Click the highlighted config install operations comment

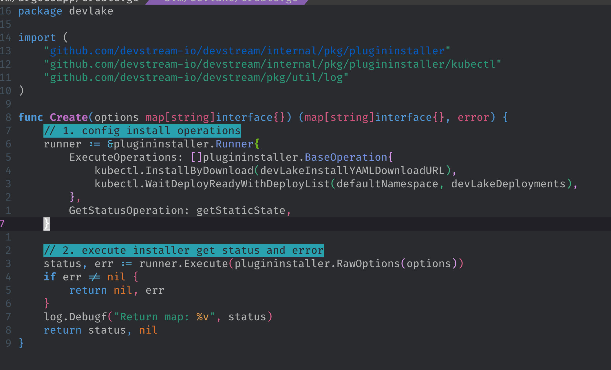(x=142, y=131)
